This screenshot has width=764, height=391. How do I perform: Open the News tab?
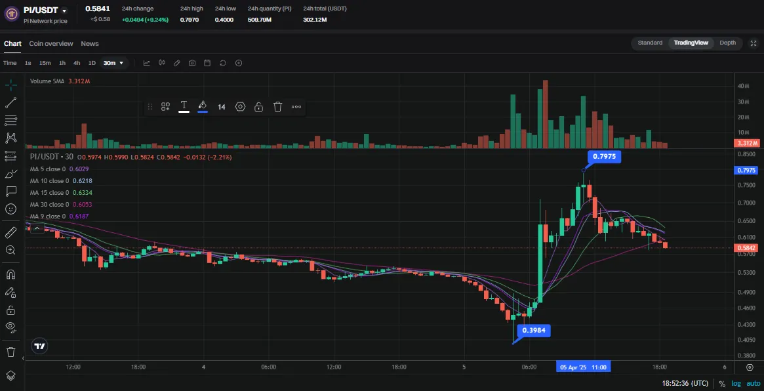click(90, 43)
